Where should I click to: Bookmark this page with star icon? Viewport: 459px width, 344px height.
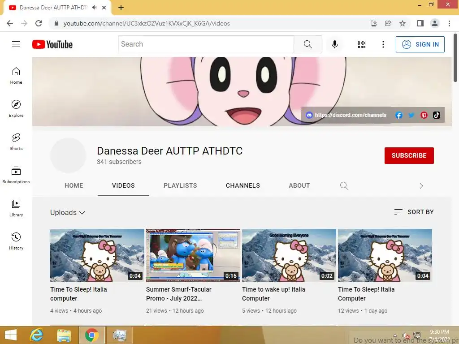pos(403,23)
